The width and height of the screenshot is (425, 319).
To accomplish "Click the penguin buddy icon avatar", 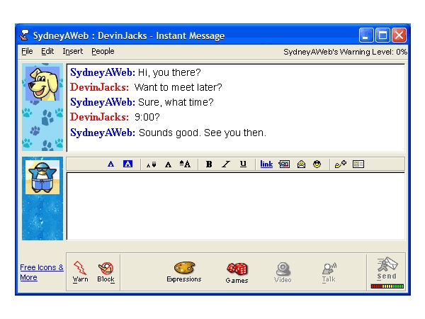I will [42, 177].
